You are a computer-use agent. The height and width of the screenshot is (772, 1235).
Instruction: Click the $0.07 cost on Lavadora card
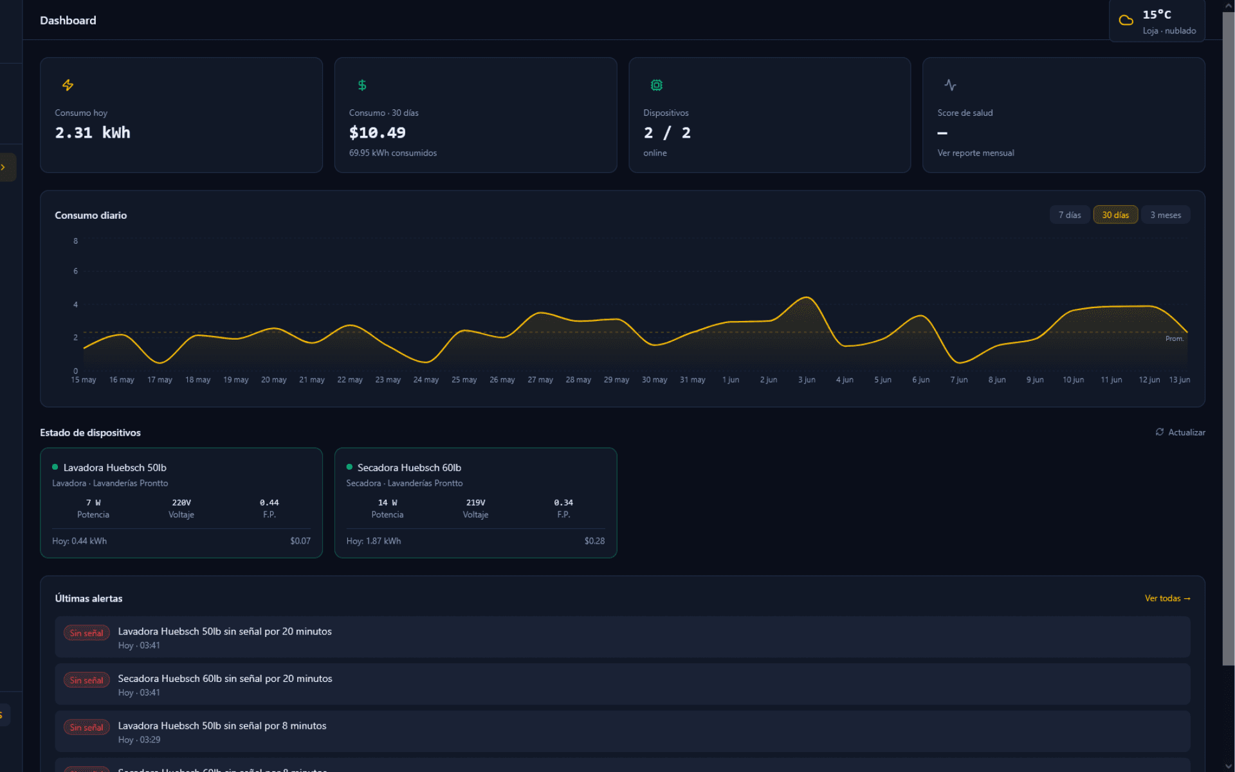coord(300,541)
